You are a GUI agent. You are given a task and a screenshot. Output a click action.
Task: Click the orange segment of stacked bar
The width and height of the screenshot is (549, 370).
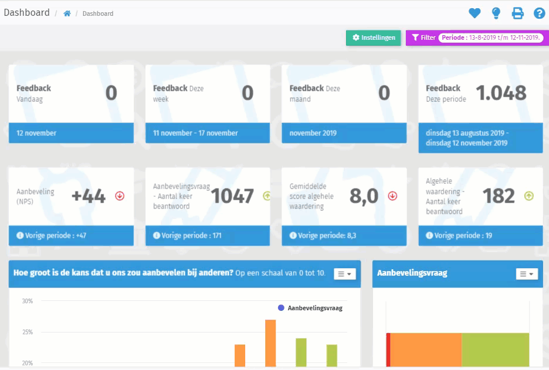pyautogui.click(x=426, y=350)
